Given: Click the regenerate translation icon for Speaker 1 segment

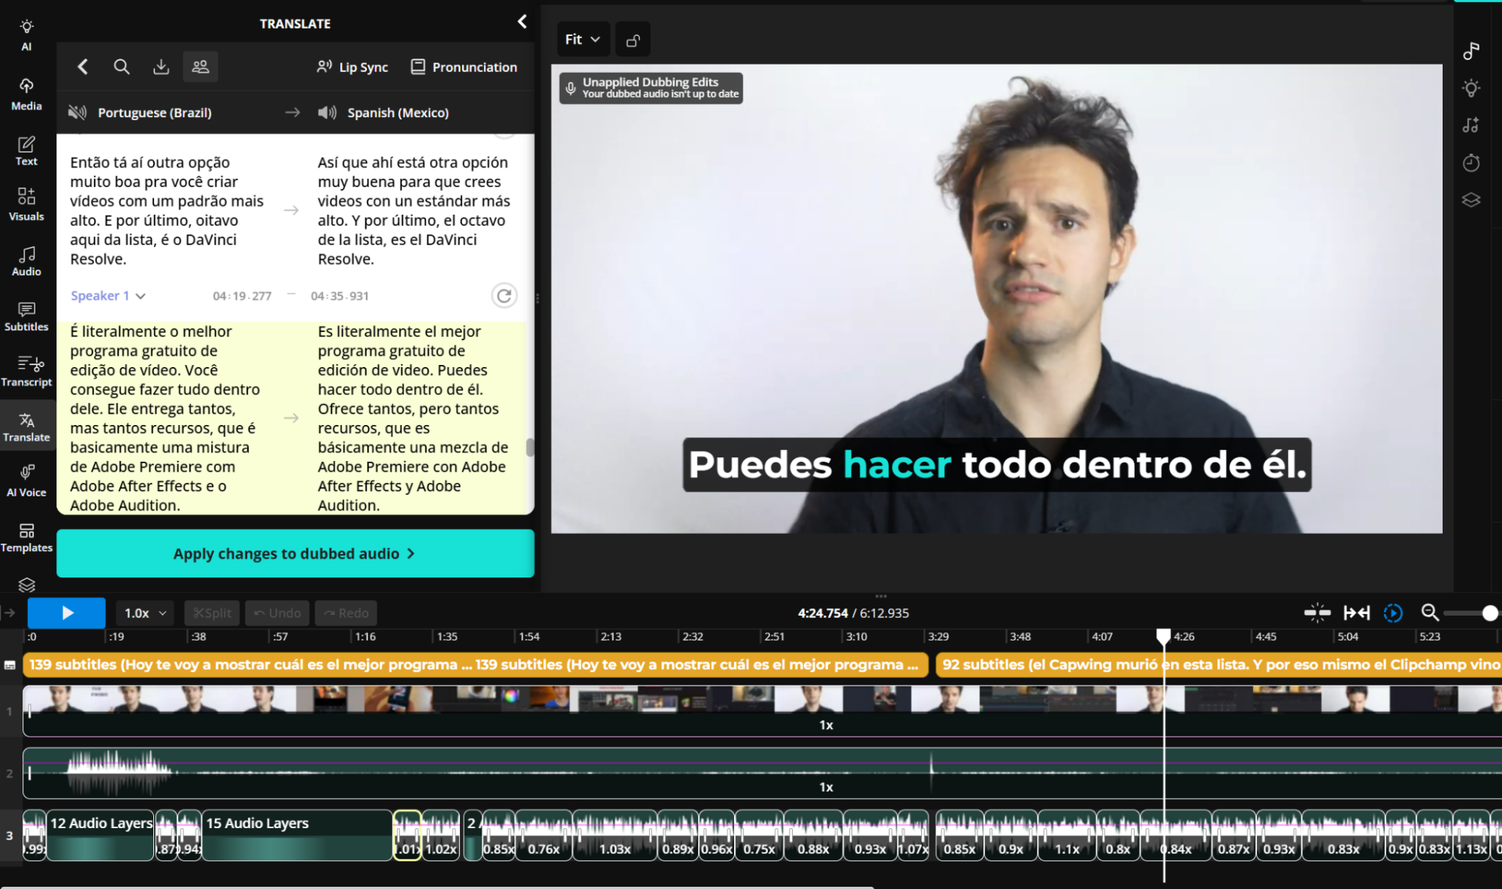Looking at the screenshot, I should pyautogui.click(x=504, y=295).
